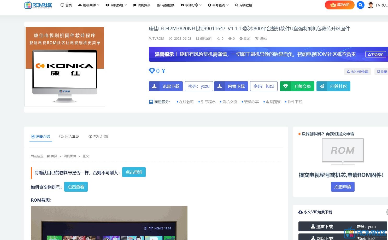
Task: Switch to the 常见问题 tab
Action: (98, 137)
